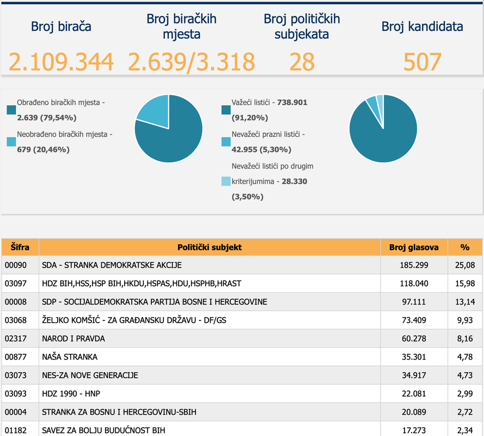The image size is (484, 436).
Task: Select the HDZ BIH,HSS,HSP BIH coalition row
Action: point(242,283)
